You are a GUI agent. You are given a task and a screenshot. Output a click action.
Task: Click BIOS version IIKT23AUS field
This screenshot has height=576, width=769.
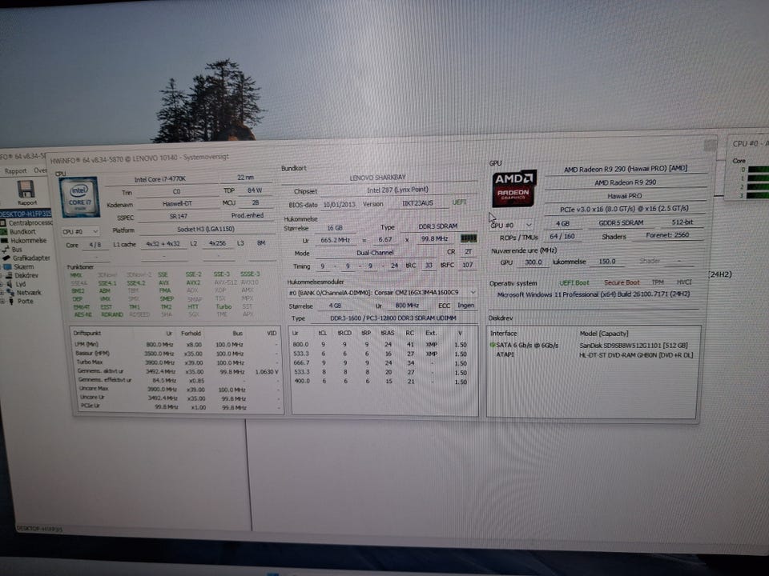pyautogui.click(x=417, y=202)
